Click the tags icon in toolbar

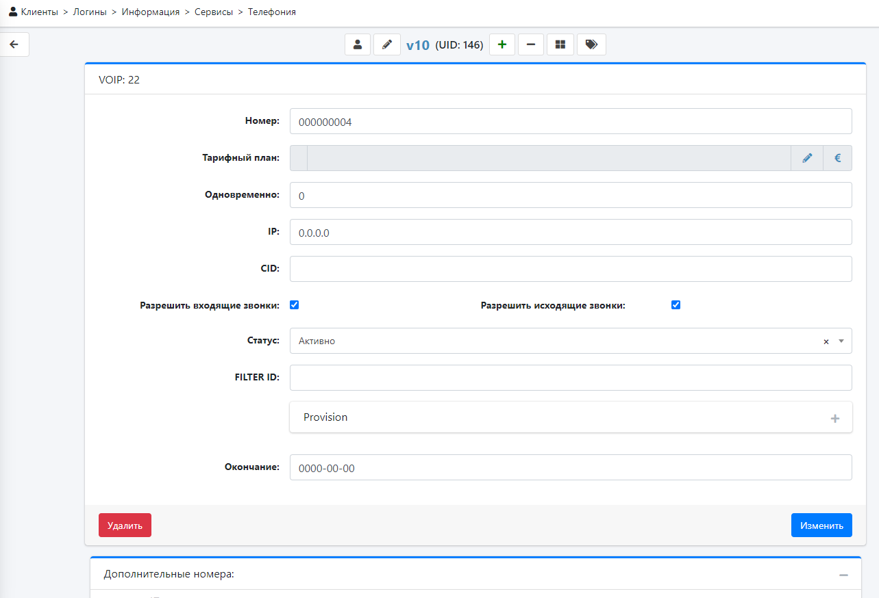tap(591, 45)
